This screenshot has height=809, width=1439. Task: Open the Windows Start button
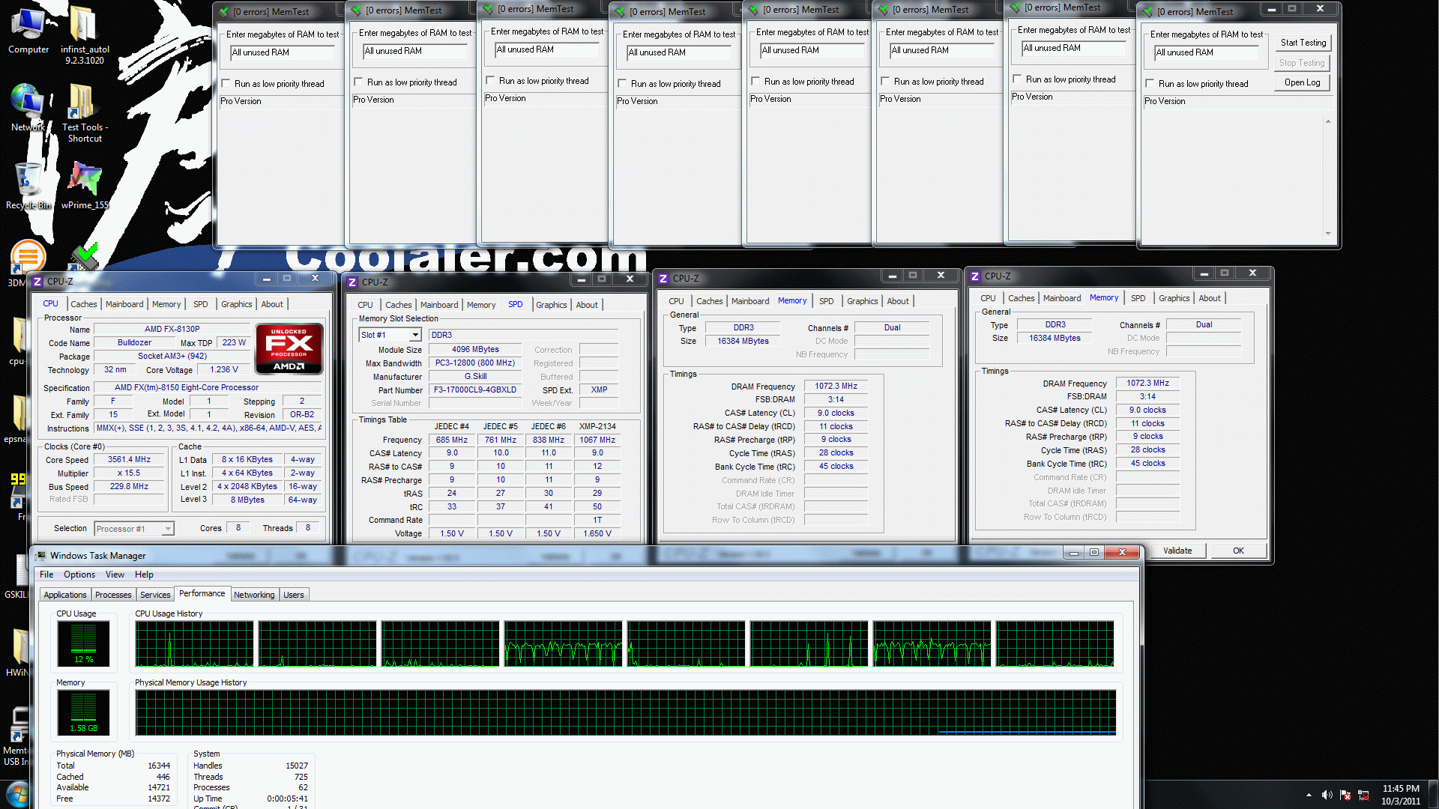(x=16, y=794)
